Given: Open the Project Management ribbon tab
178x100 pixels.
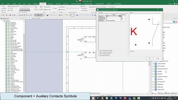Looking at the screenshot, I should pos(76,4).
